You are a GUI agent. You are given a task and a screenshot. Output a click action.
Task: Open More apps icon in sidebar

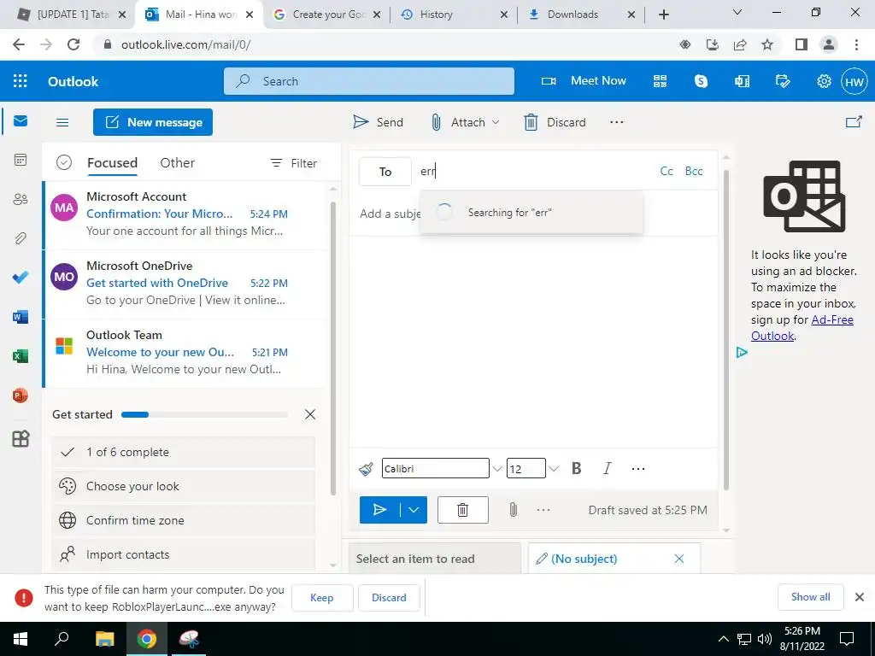21,438
